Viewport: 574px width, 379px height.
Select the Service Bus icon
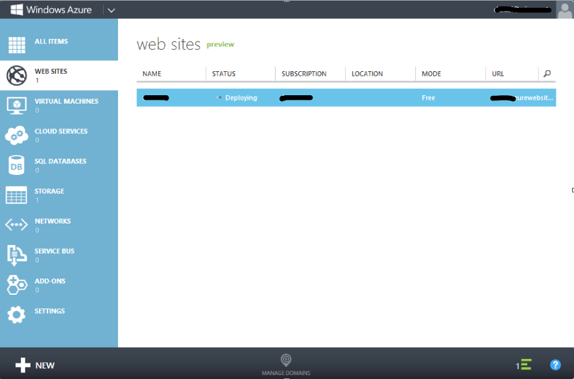(16, 255)
